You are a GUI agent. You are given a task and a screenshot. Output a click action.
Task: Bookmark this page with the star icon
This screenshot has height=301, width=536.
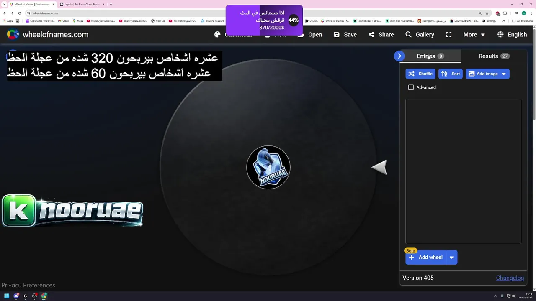click(487, 13)
